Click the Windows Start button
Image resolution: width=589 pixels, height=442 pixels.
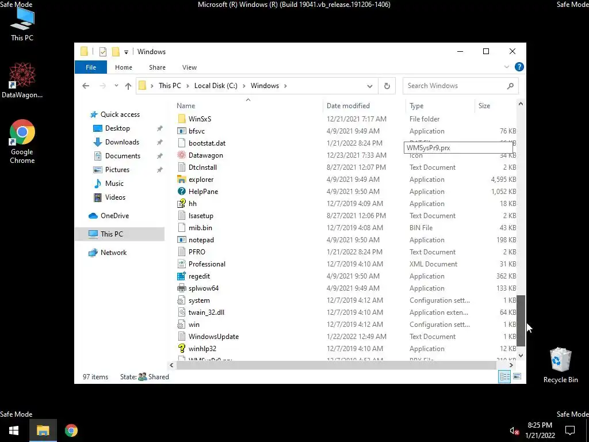[14, 430]
